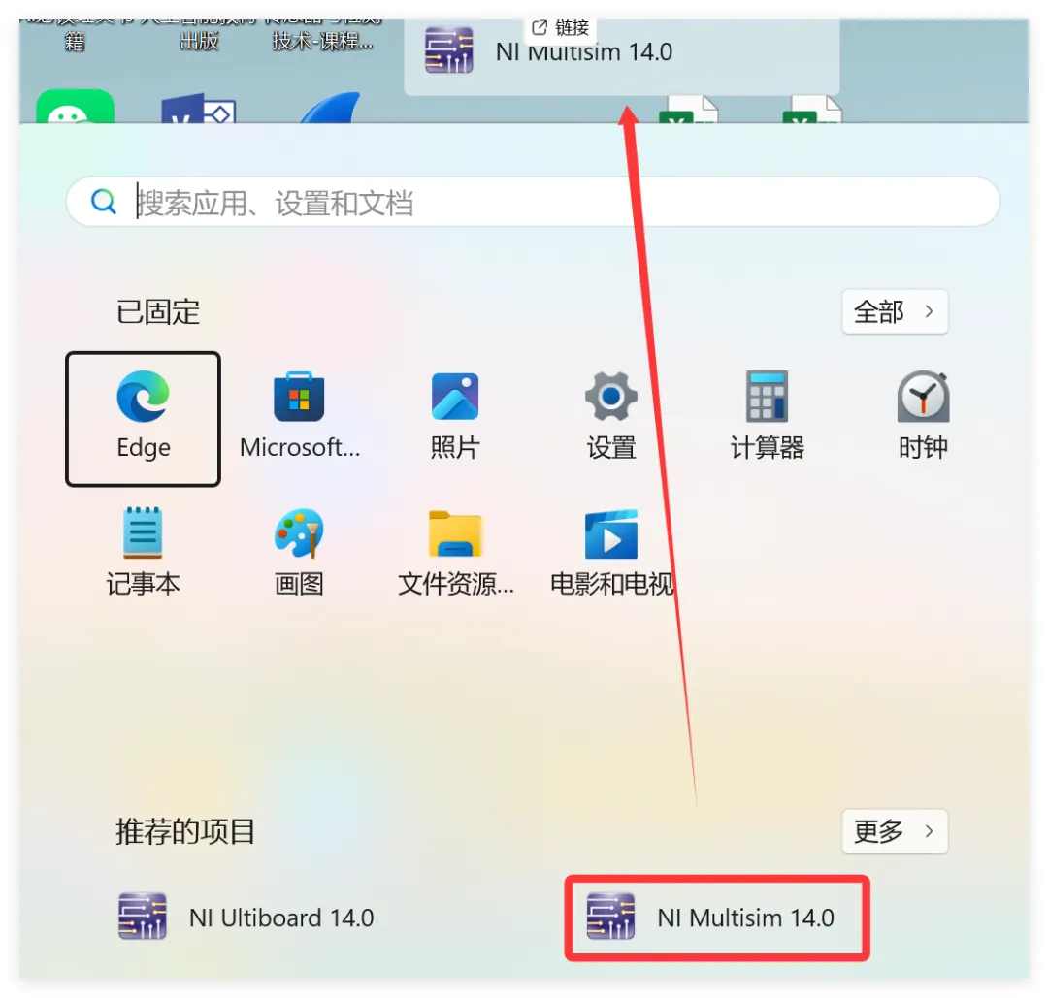The image size is (1048, 998).
Task: Click the 出版 desktop icon label
Action: click(199, 42)
